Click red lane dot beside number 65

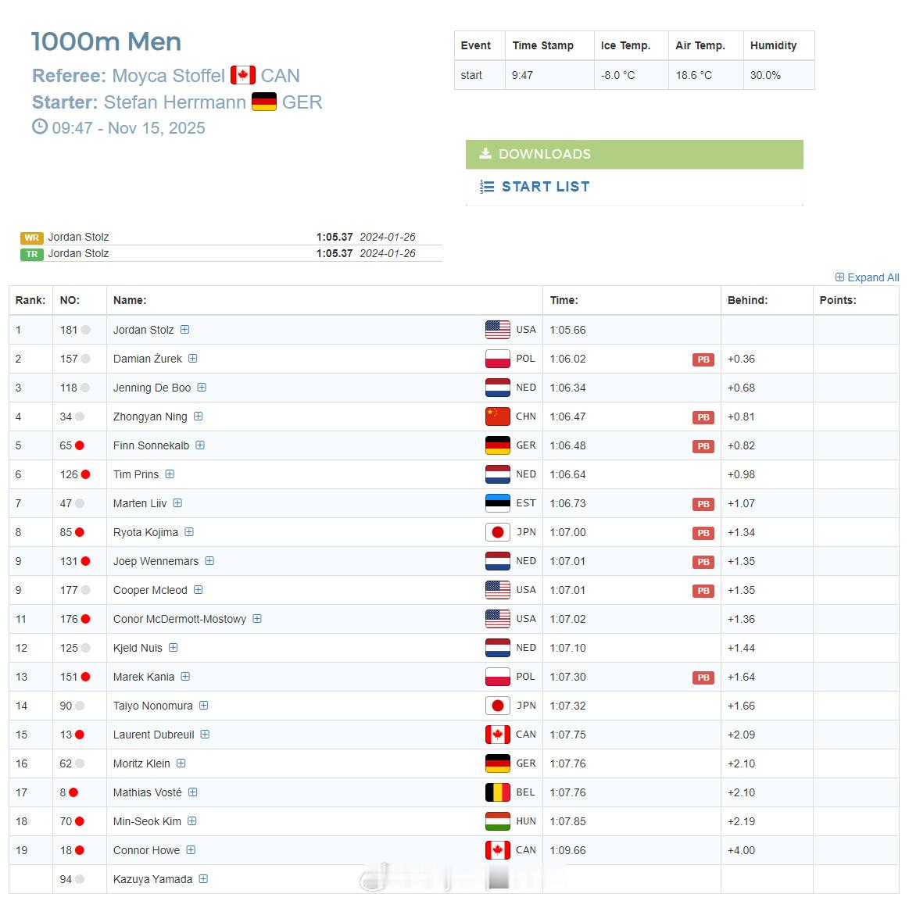coord(80,445)
